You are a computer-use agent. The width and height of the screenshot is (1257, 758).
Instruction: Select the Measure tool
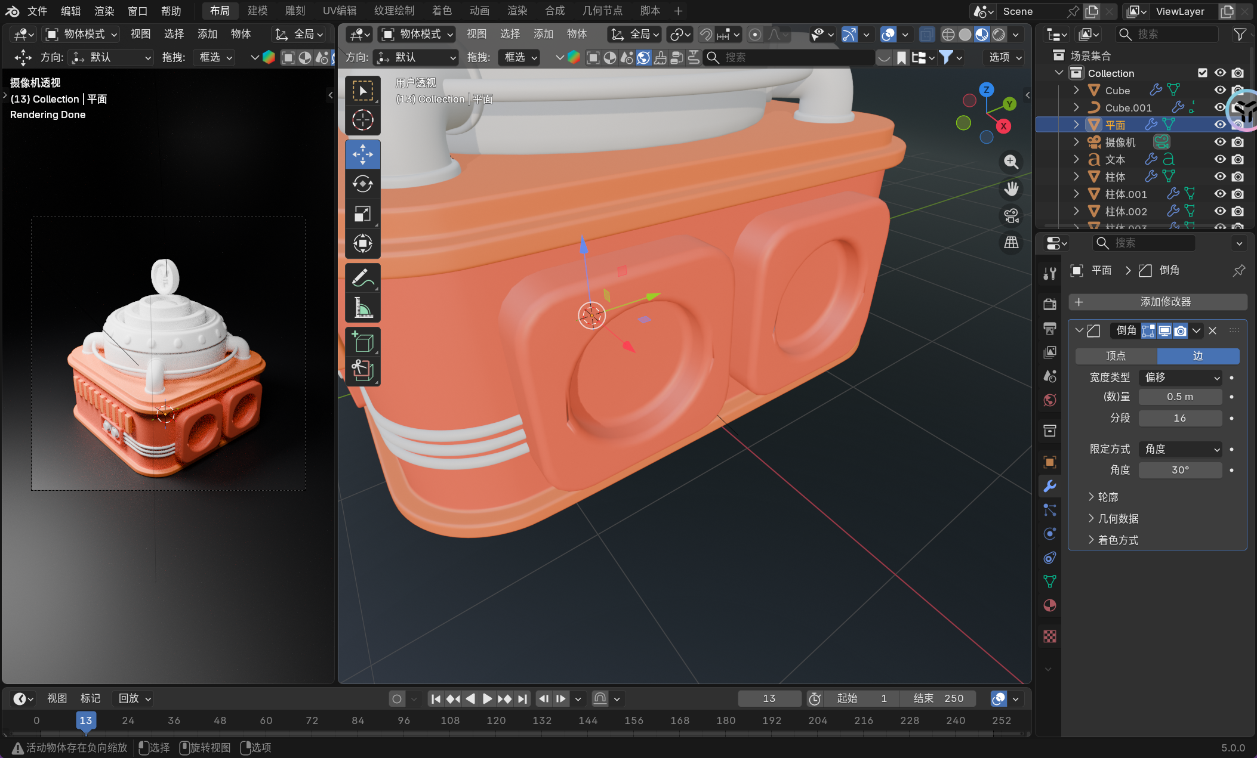pyautogui.click(x=362, y=308)
